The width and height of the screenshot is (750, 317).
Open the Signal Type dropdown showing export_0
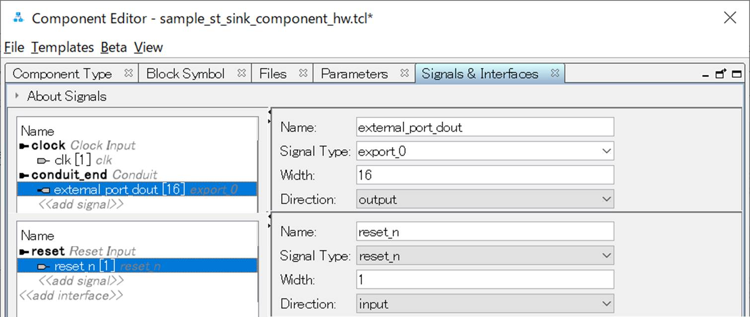pyautogui.click(x=607, y=151)
